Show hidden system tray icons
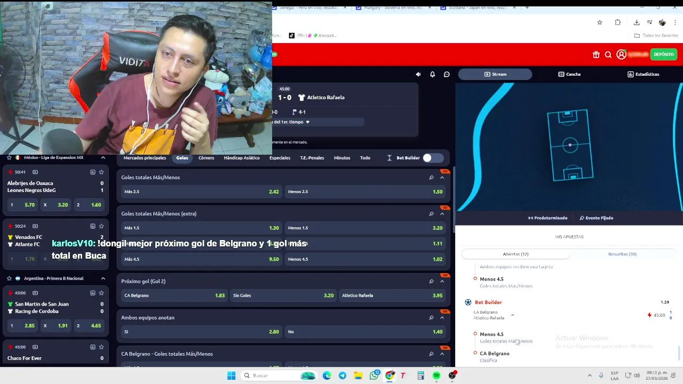Screen dimensions: 683x384 pyautogui.click(x=590, y=375)
